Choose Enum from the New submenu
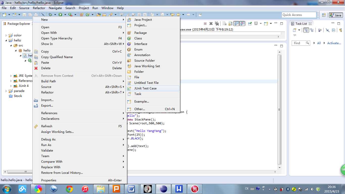Image resolution: width=345 pixels, height=194 pixels. point(153,49)
